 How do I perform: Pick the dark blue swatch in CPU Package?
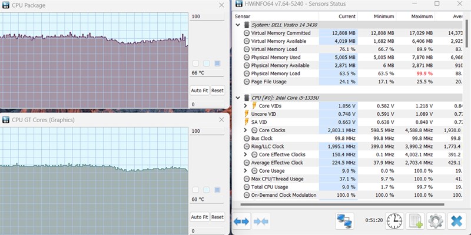[x=217, y=63]
